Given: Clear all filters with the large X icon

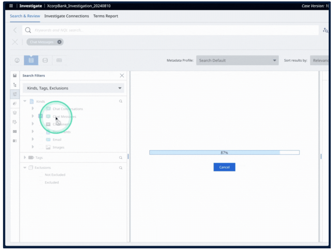Looking at the screenshot, I should 15,42.
